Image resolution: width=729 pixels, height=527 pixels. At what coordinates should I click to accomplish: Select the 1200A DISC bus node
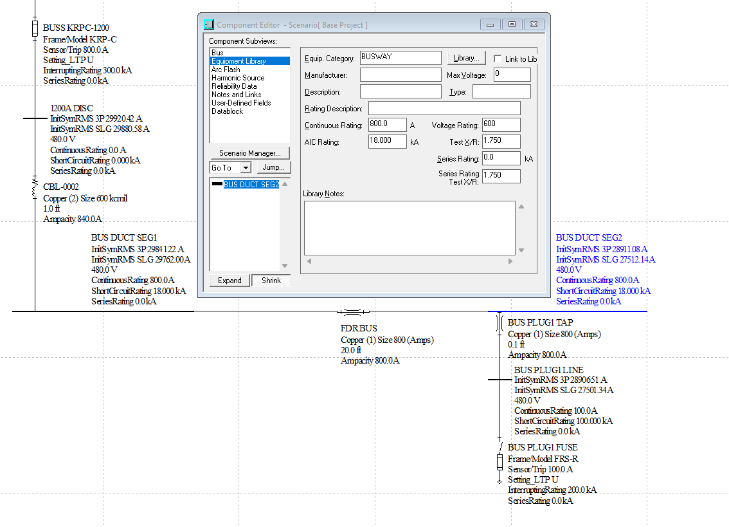pos(35,118)
